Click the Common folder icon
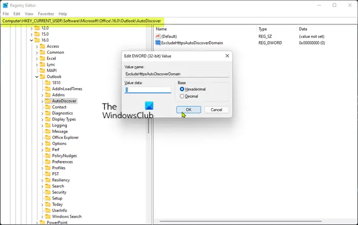 [x=42, y=52]
